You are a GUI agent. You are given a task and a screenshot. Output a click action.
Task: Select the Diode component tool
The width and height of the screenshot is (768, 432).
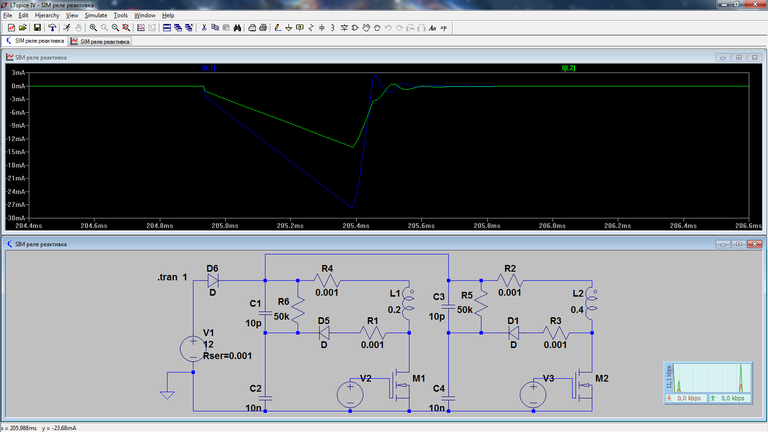344,28
